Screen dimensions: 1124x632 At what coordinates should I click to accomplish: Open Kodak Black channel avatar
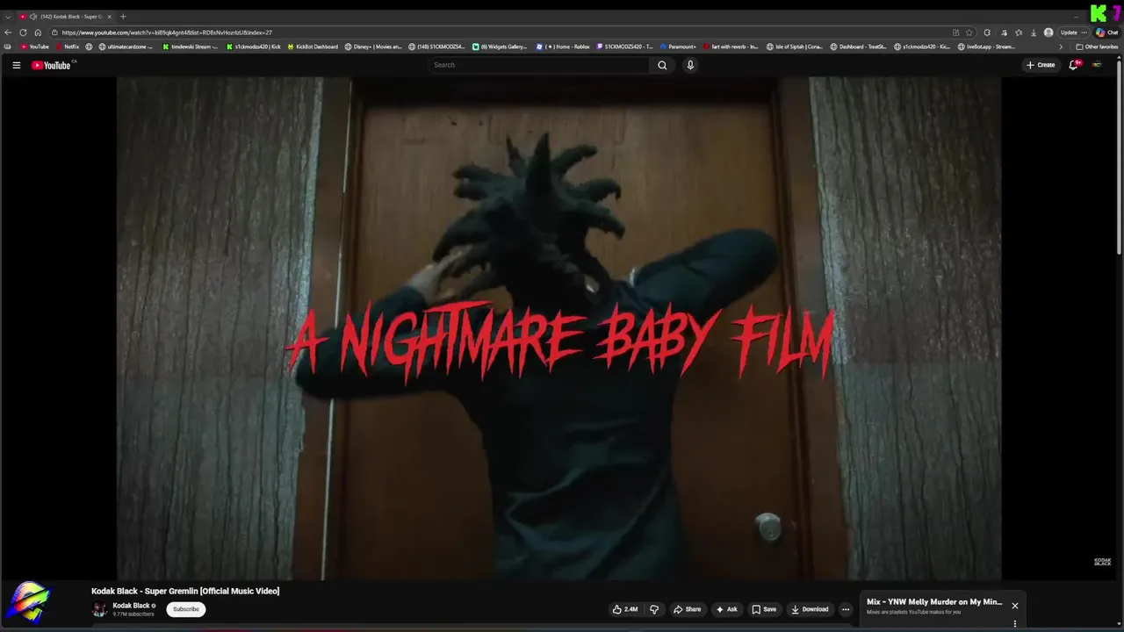pyautogui.click(x=100, y=609)
